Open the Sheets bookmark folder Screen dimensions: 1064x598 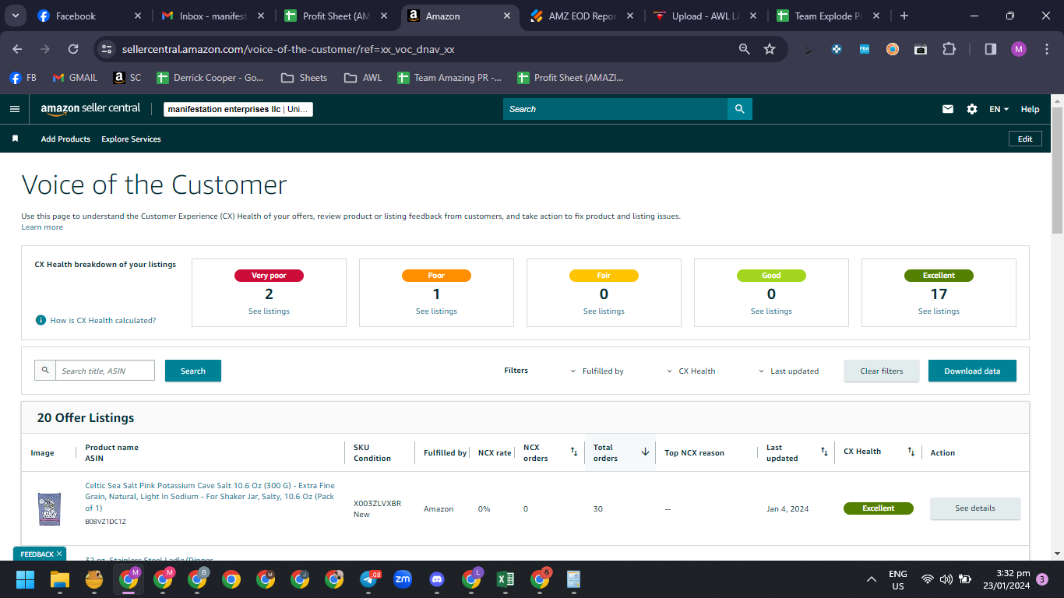pyautogui.click(x=305, y=78)
